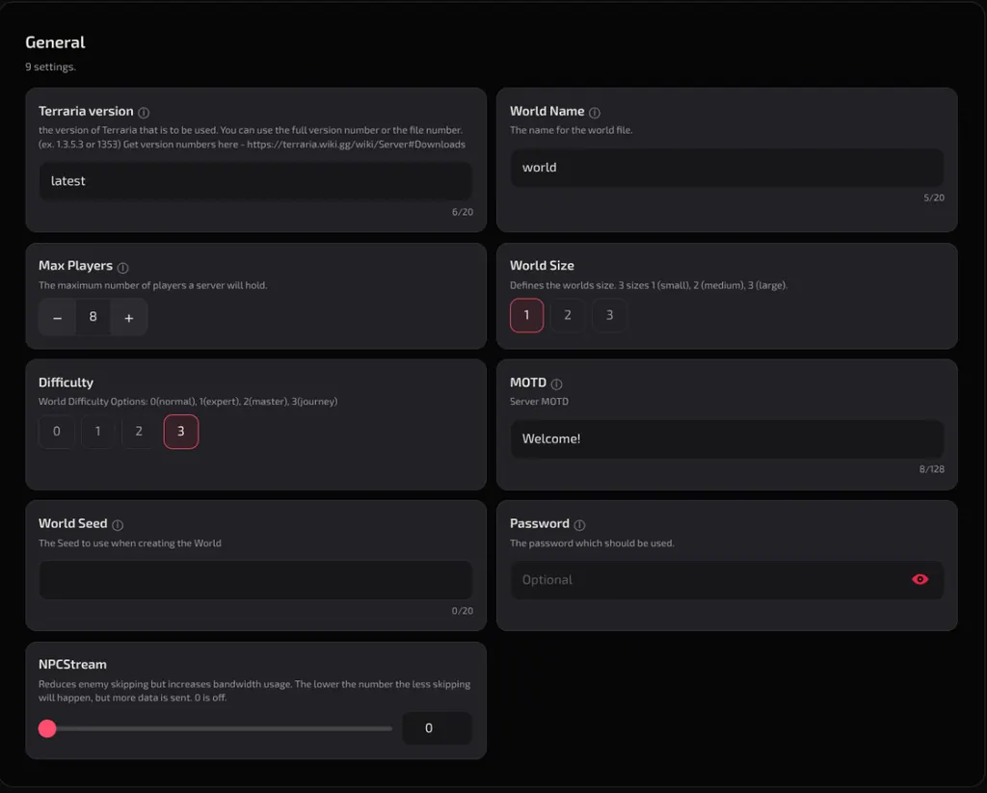Click the Max Players description text

click(153, 285)
